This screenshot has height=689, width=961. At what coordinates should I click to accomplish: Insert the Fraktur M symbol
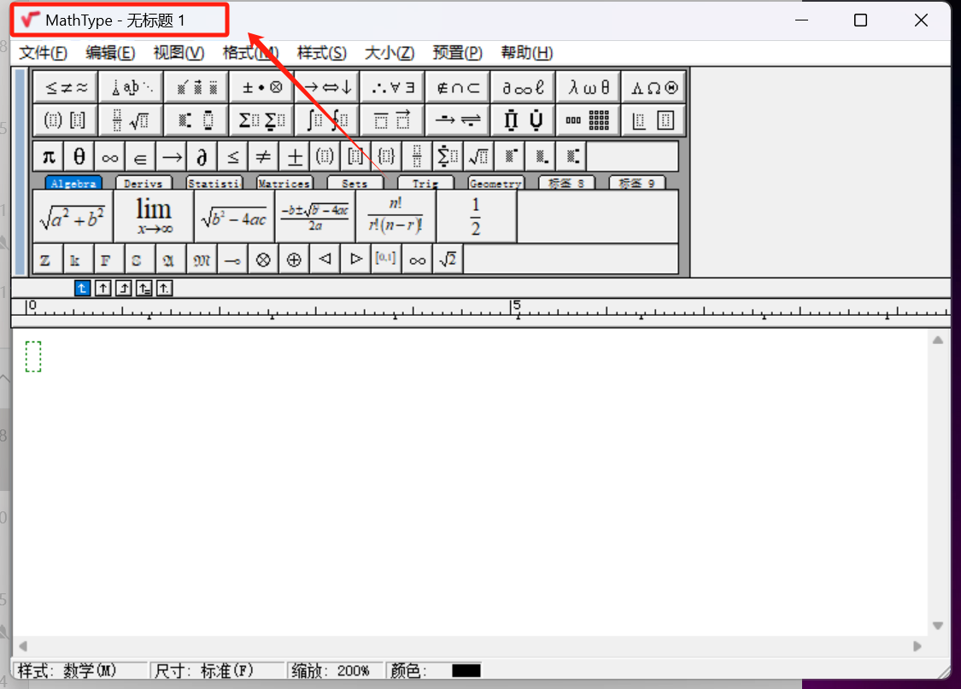point(202,260)
